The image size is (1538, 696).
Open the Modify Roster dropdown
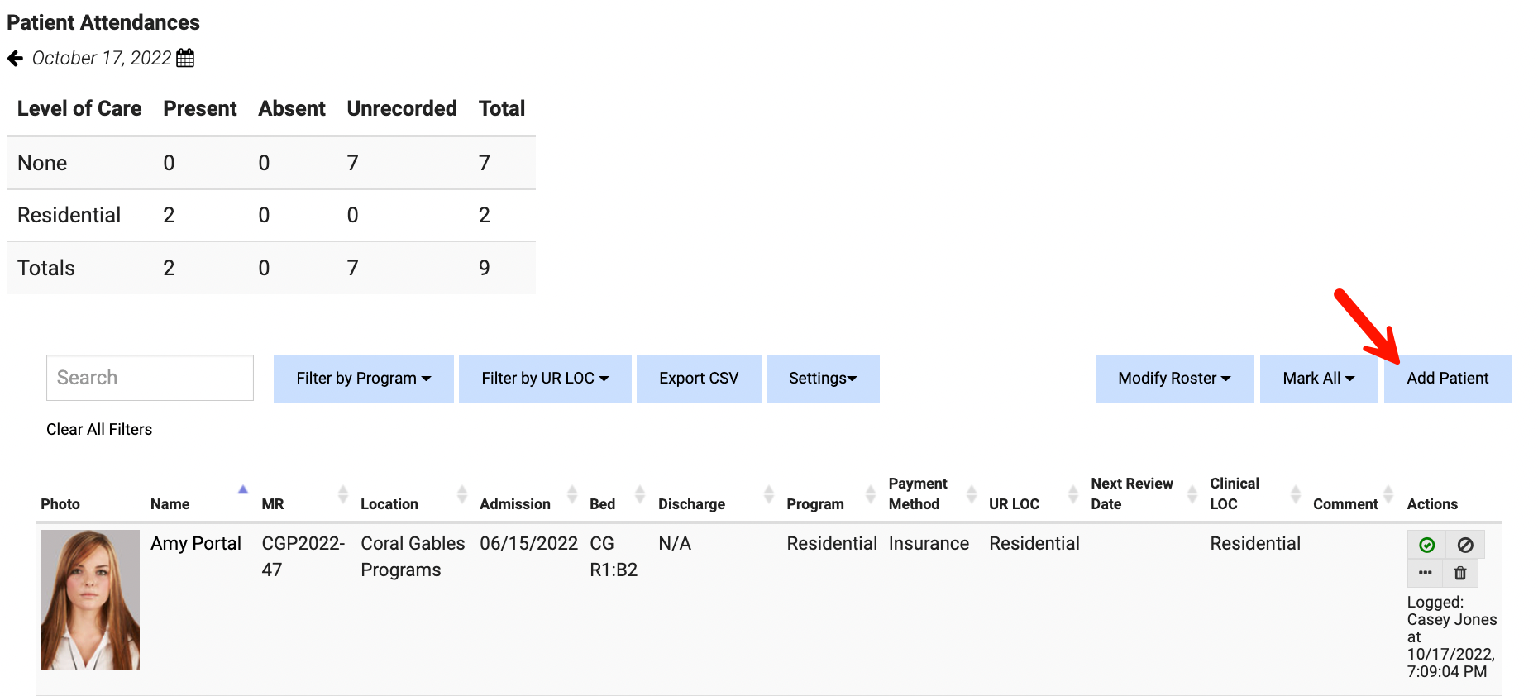1173,379
